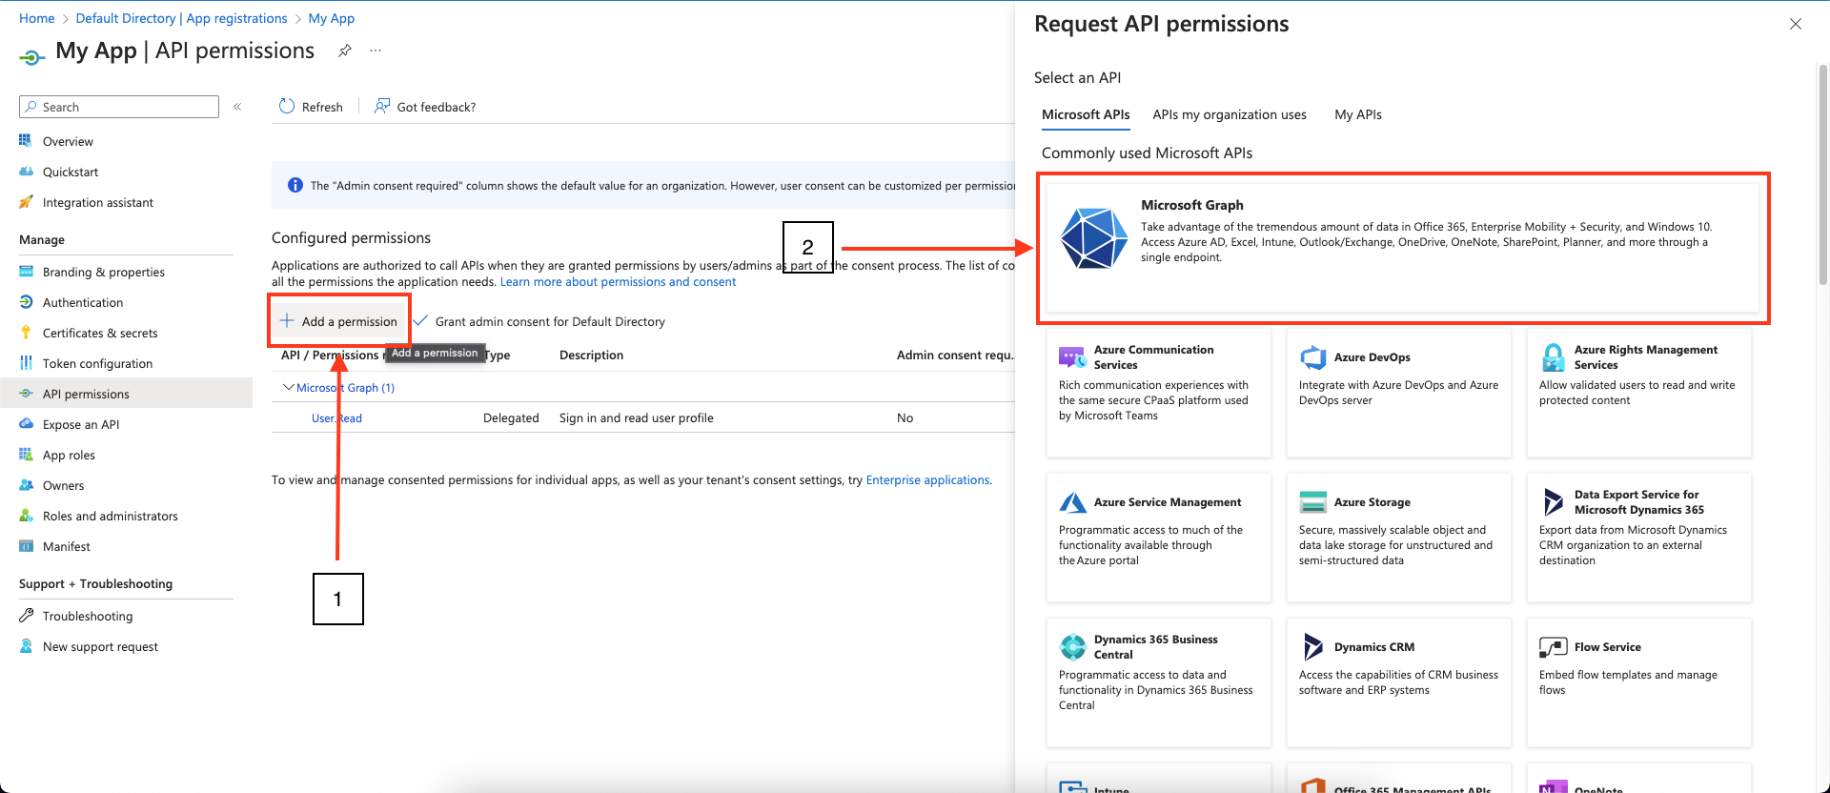Choose Azure Communication Services card
The width and height of the screenshot is (1830, 793).
pyautogui.click(x=1158, y=393)
